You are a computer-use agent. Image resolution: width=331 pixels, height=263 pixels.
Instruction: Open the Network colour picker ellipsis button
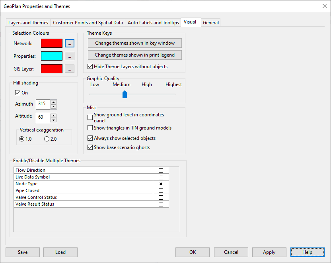pyautogui.click(x=70, y=43)
